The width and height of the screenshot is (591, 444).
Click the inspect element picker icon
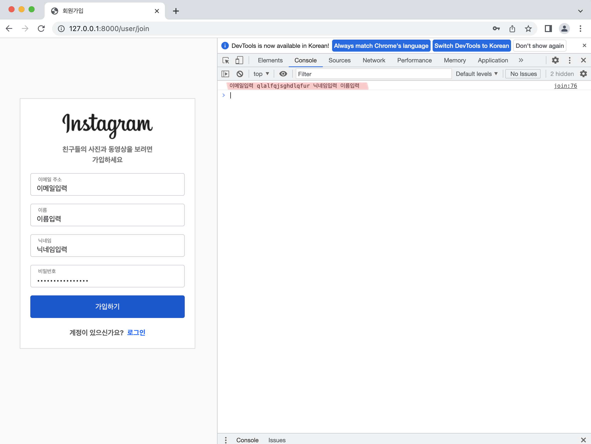[226, 60]
